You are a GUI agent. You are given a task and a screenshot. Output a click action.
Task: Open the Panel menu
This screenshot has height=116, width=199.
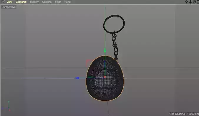coord(68,2)
